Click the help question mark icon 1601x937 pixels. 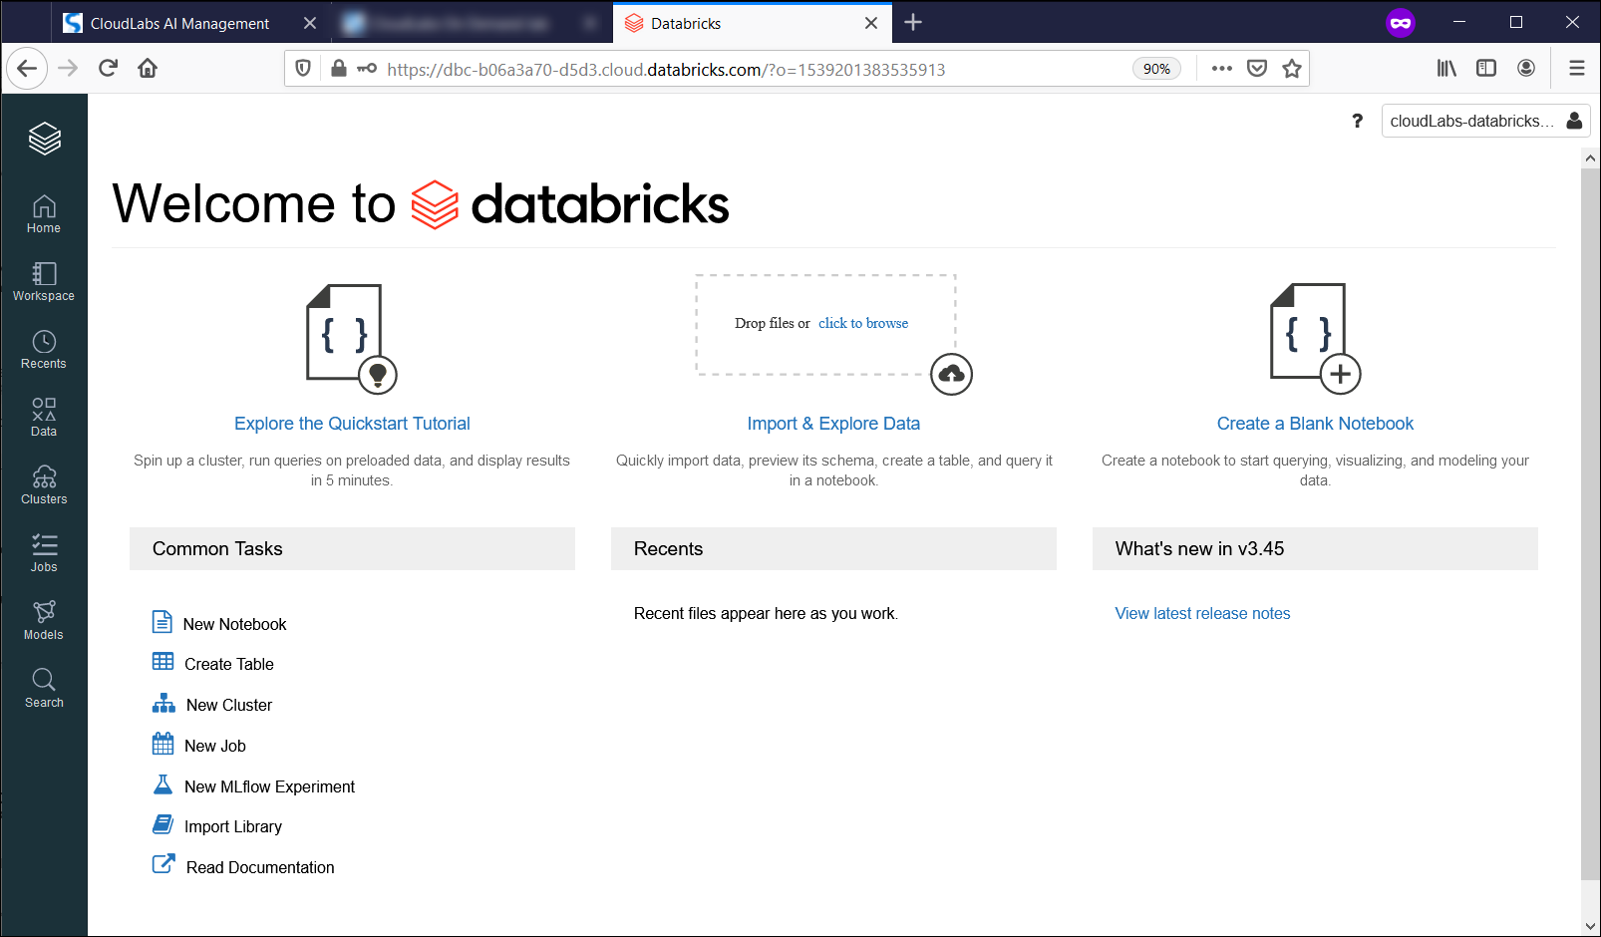click(x=1357, y=121)
